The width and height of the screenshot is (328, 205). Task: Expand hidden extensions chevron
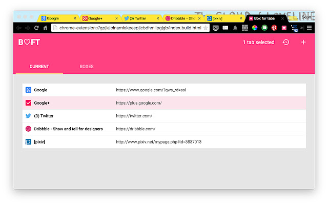pyautogui.click(x=302, y=28)
